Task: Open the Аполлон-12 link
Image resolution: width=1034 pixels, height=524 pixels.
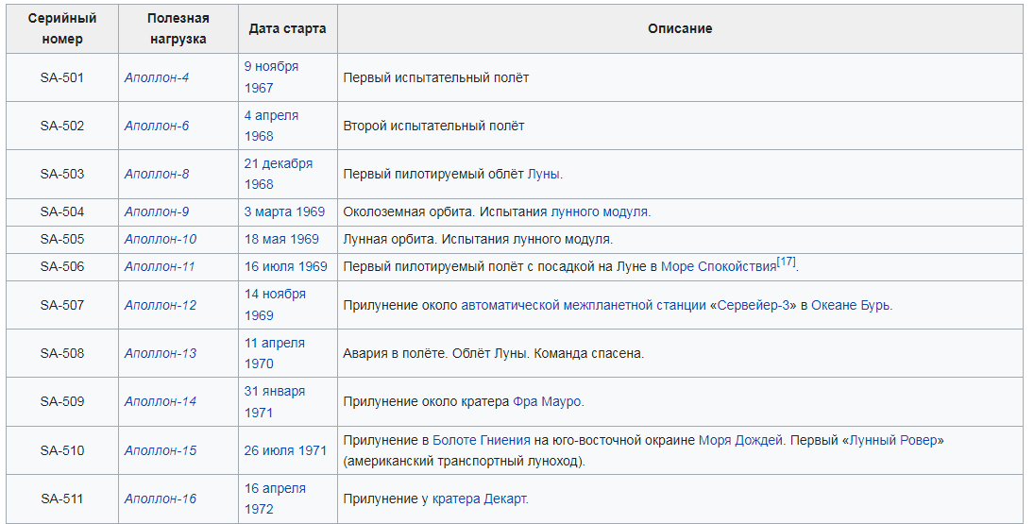Action: [x=161, y=305]
